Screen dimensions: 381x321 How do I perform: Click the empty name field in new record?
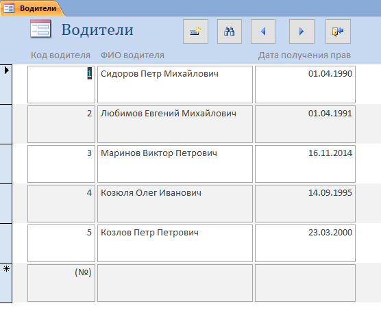(x=175, y=283)
